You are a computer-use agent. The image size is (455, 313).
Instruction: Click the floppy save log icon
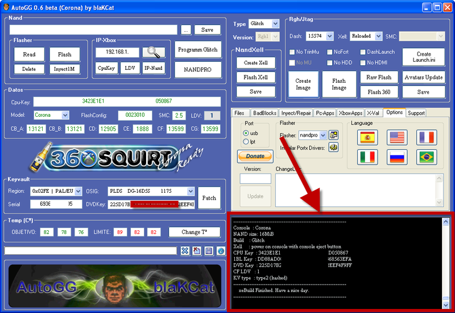pyautogui.click(x=209, y=251)
